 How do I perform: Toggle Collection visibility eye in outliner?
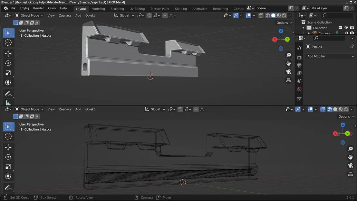click(x=346, y=28)
